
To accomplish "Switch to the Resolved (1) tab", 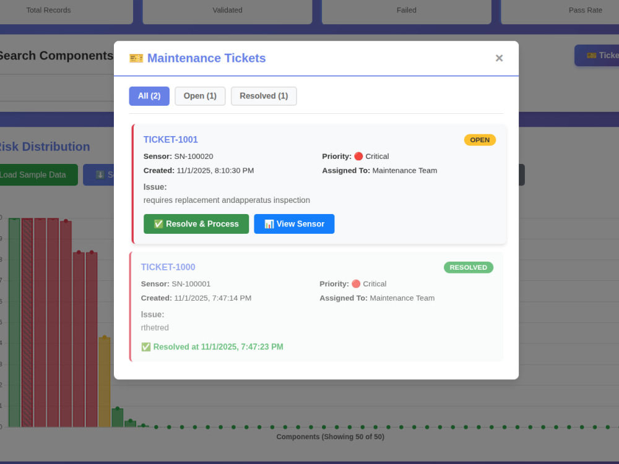I will [264, 96].
